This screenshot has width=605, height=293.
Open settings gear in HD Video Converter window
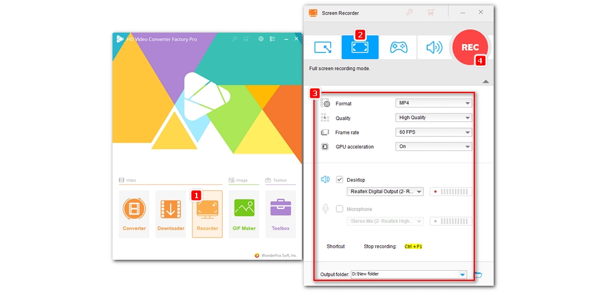(x=261, y=39)
